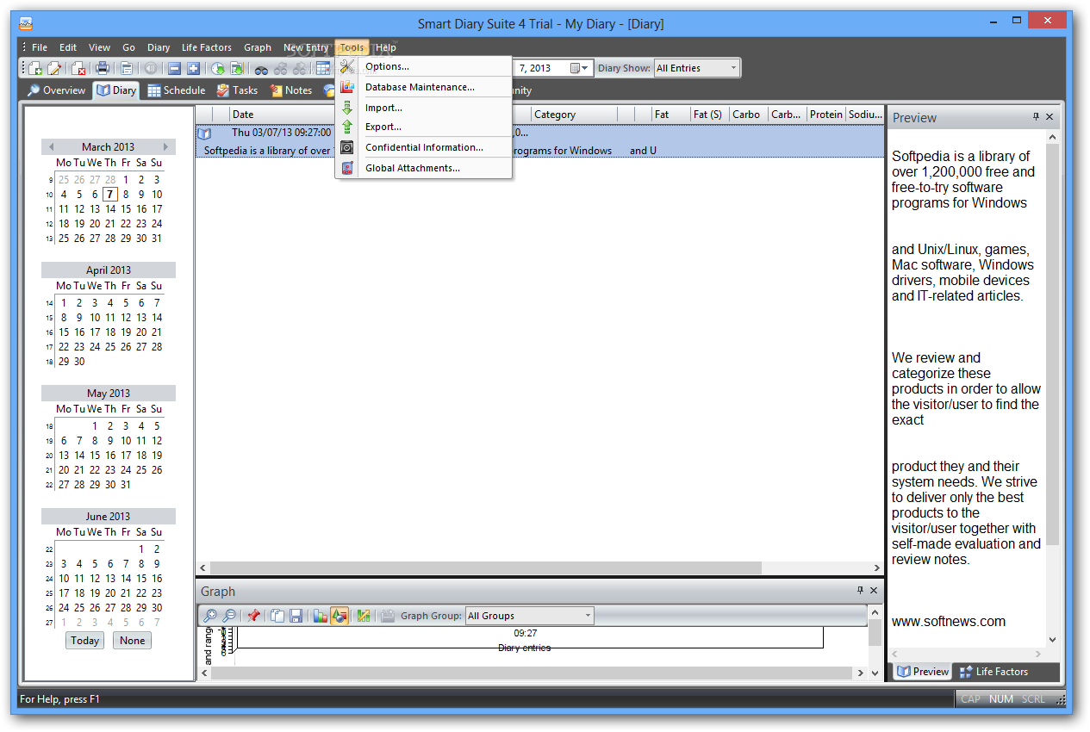Click www.softnews.com in Preview panel
Screen dimensions: 1090x732
[x=949, y=621]
